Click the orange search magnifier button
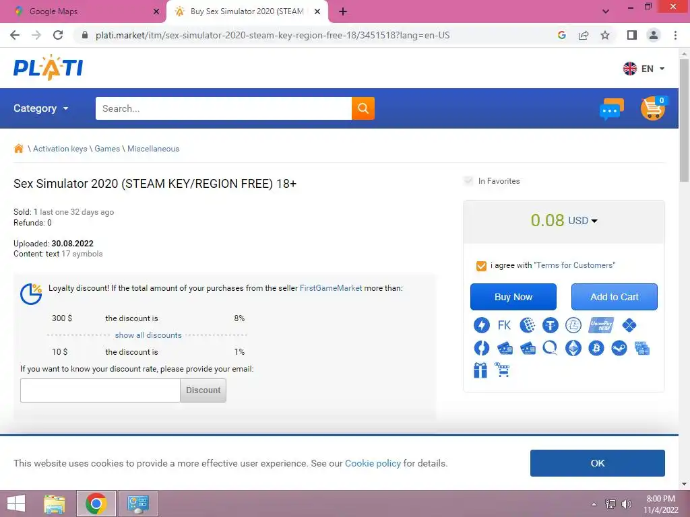This screenshot has width=690, height=517. point(363,108)
